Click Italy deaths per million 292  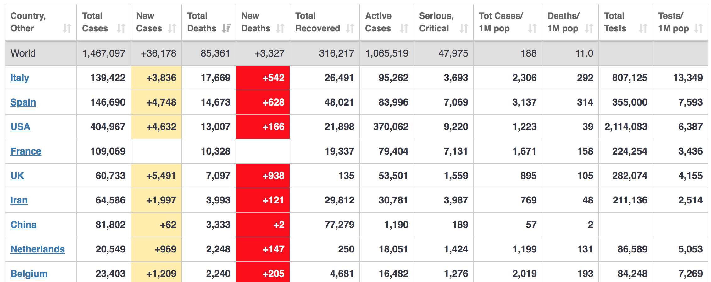(x=585, y=78)
